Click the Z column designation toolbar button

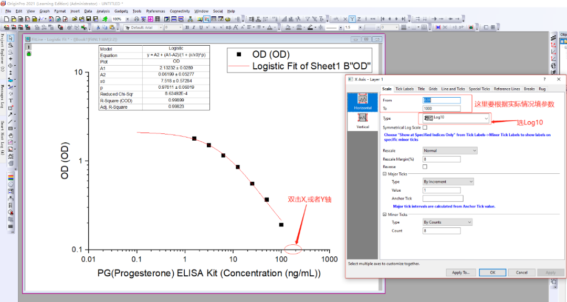pos(359,19)
